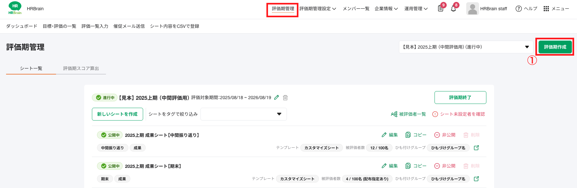Click 公開中 badge on 成果シート【期末】
This screenshot has width=577, height=188.
point(110,166)
